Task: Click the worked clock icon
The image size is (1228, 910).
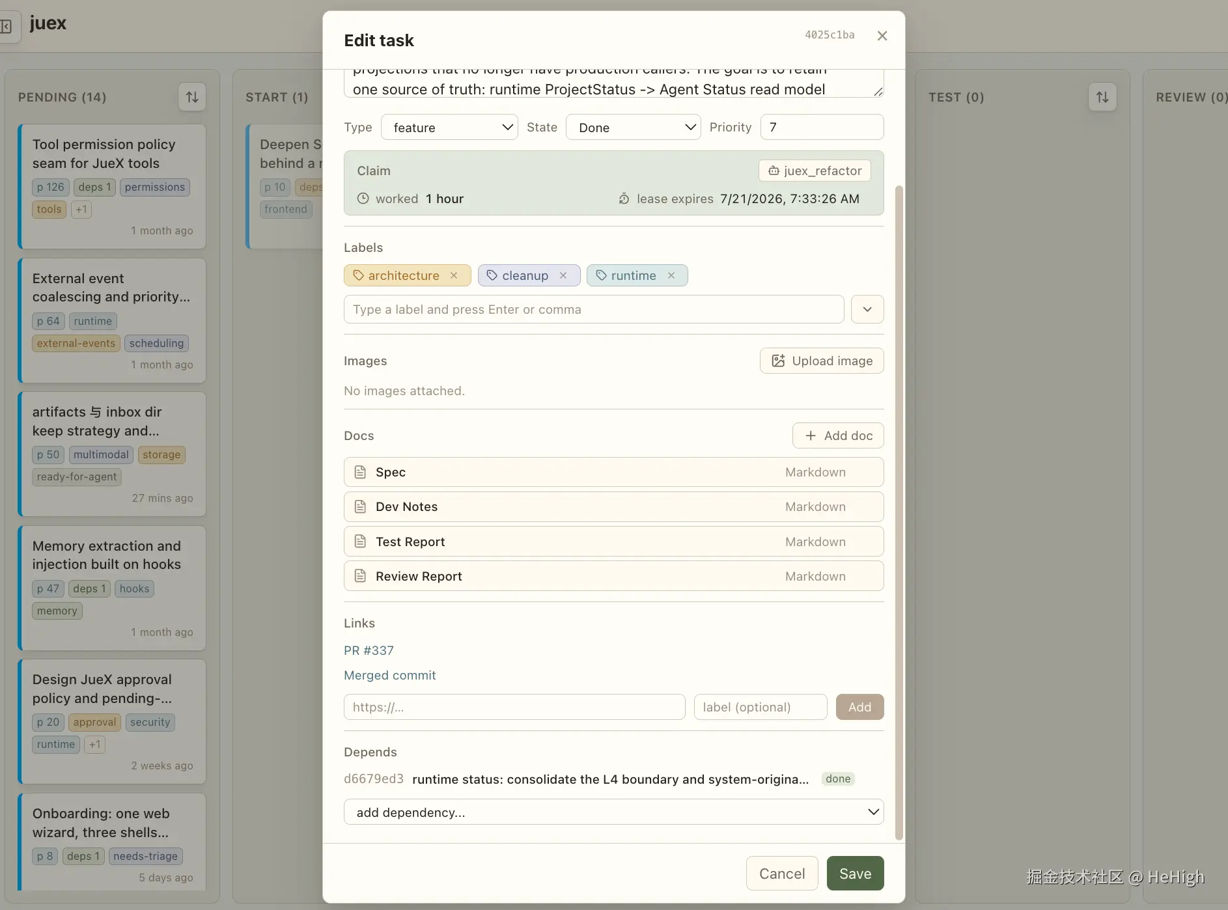Action: click(363, 199)
